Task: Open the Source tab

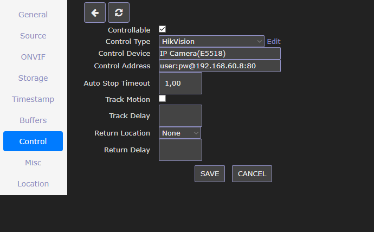Action: pyautogui.click(x=33, y=36)
